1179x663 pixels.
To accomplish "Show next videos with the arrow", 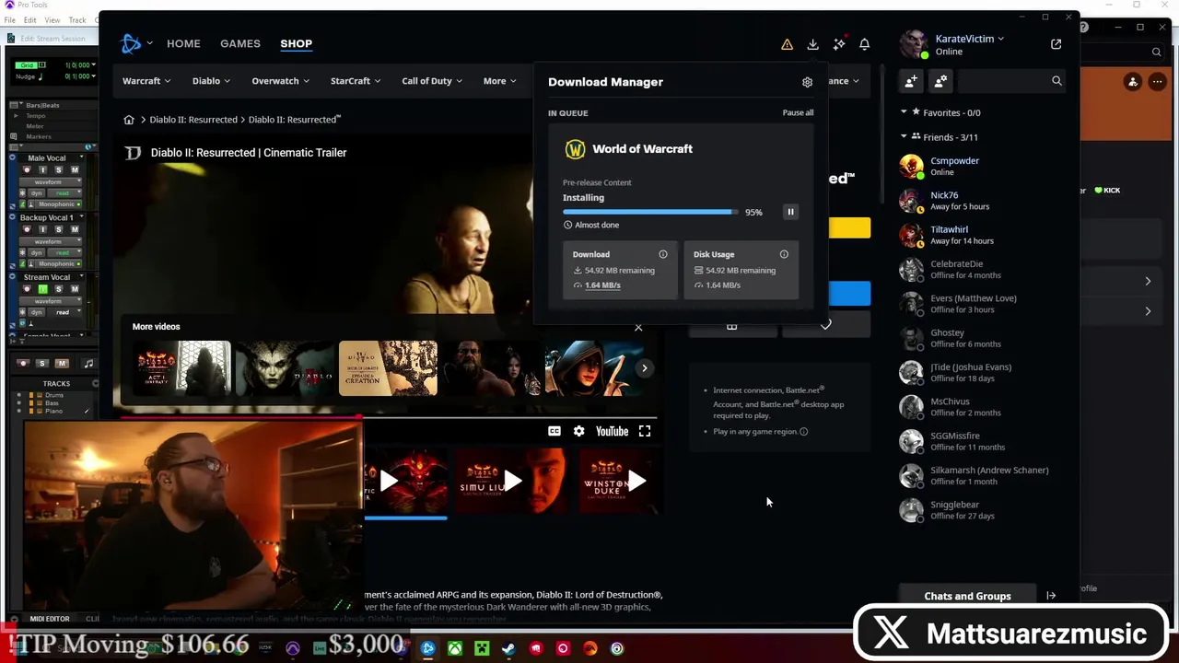I will [645, 368].
